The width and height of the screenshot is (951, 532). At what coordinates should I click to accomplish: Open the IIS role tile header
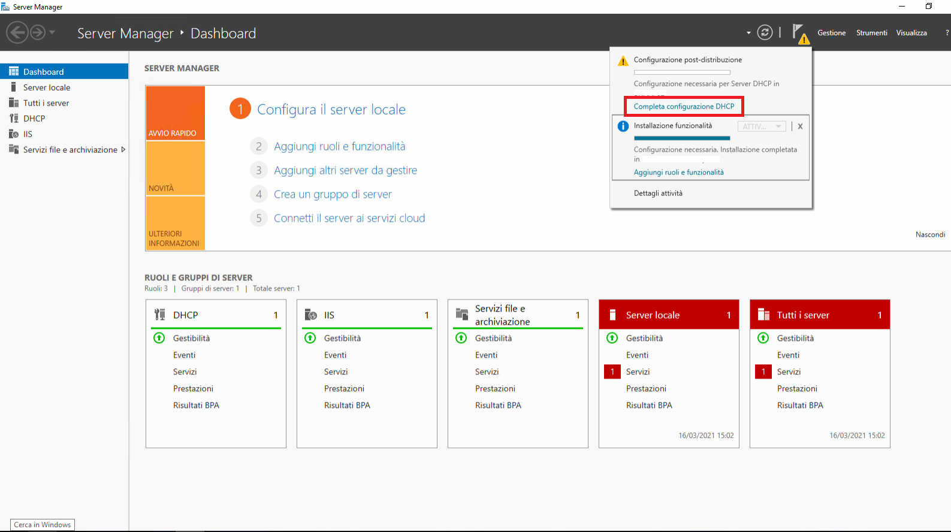[367, 315]
